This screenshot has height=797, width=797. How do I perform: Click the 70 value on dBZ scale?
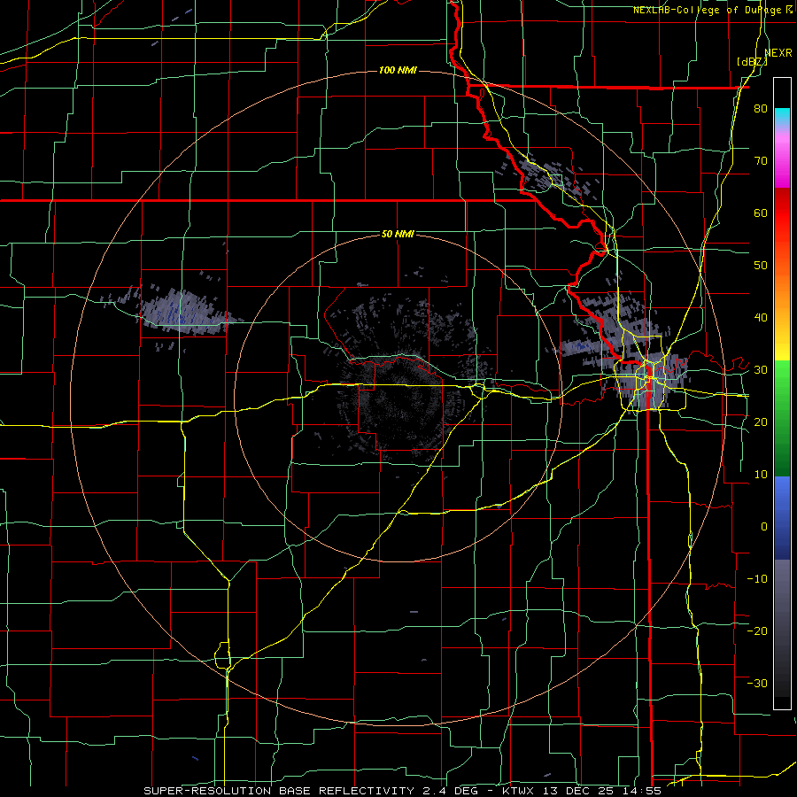pyautogui.click(x=761, y=161)
